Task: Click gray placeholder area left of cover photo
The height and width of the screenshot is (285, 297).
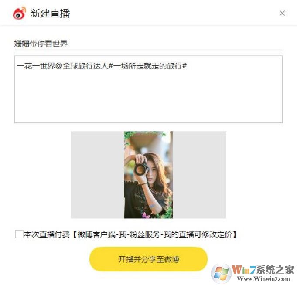Action: tap(98, 175)
